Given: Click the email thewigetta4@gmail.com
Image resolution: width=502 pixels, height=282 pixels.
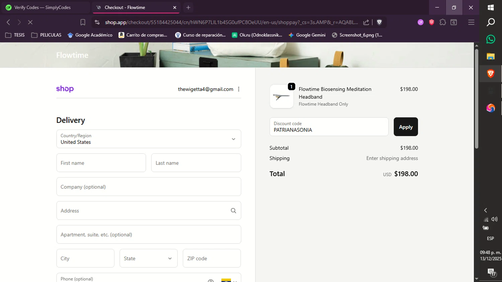Looking at the screenshot, I should coord(205,89).
